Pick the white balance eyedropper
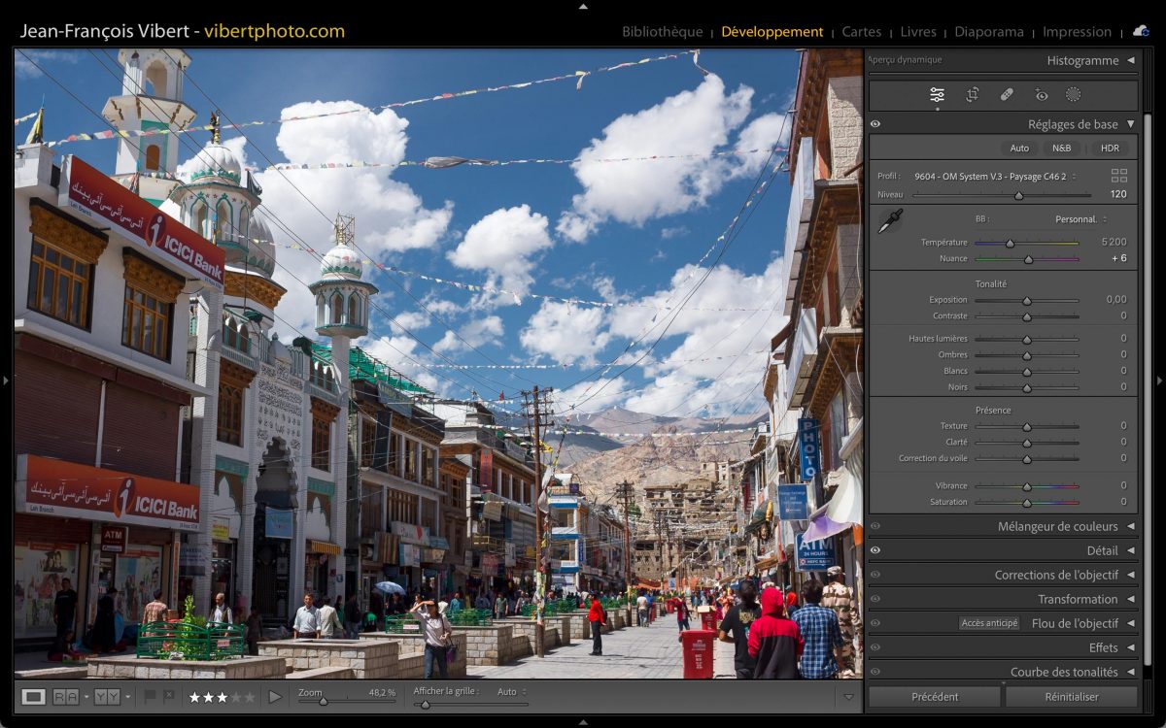 click(889, 221)
